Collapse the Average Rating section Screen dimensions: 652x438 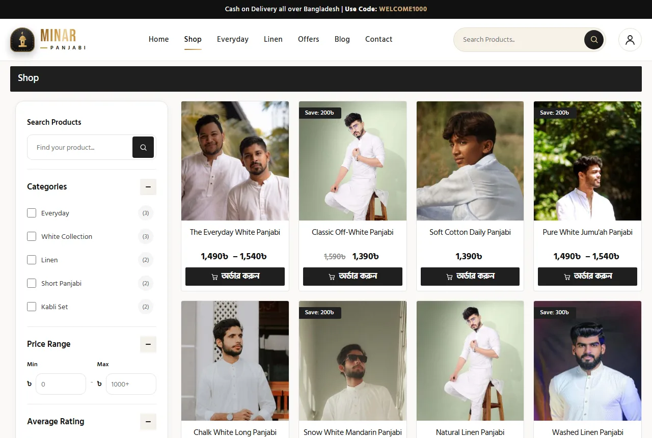point(148,422)
